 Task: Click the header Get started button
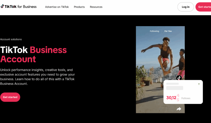[x=203, y=7]
